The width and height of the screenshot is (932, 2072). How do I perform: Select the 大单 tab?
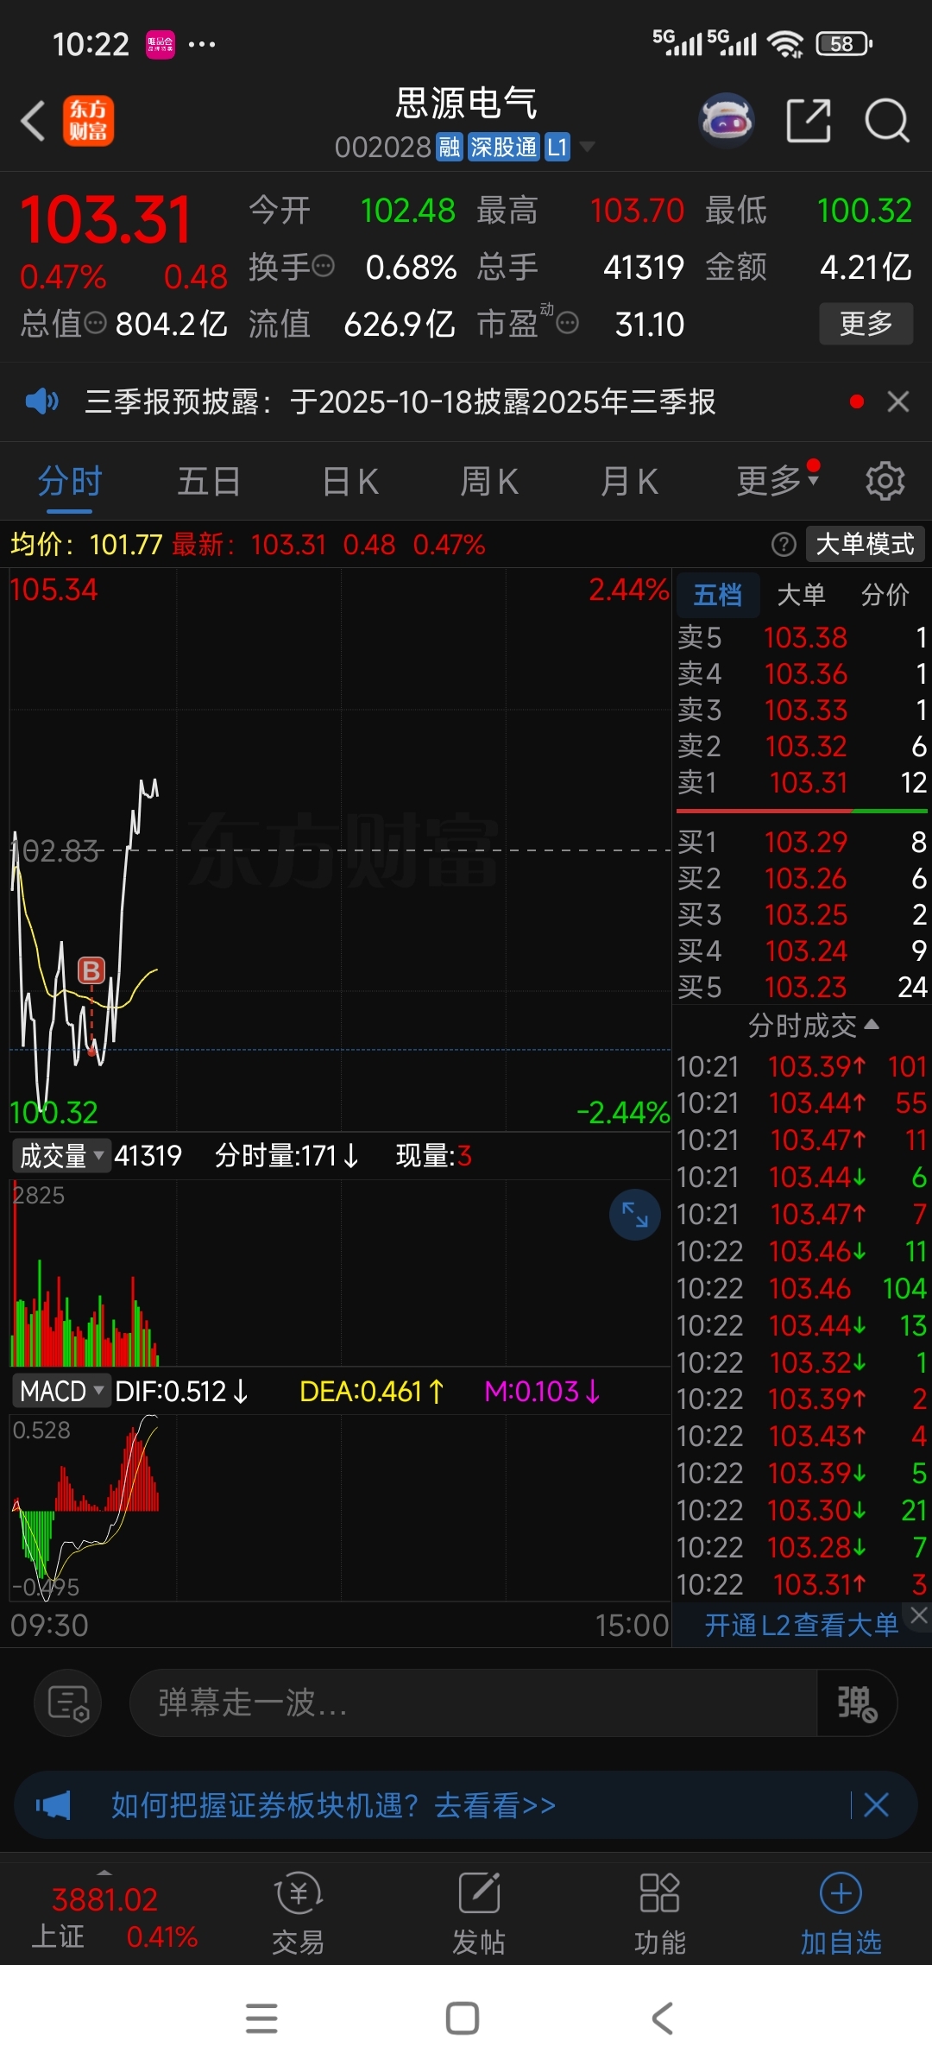[x=801, y=595]
